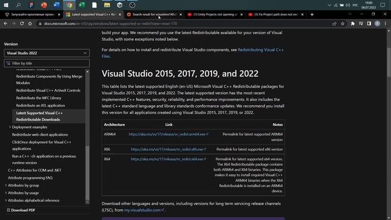The image size is (391, 220).
Task: Open Redistribute the MFC Library
Action: pyautogui.click(x=38, y=98)
